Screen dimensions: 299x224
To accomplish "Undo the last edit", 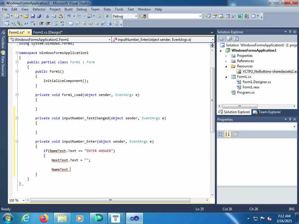I will tap(69, 16).
